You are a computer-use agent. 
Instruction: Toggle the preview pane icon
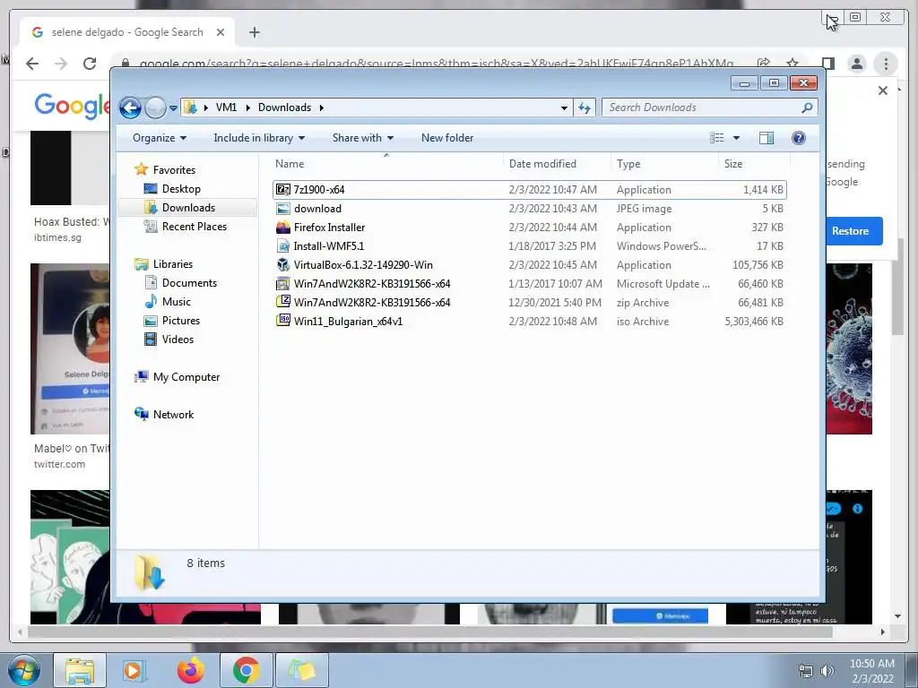(766, 138)
